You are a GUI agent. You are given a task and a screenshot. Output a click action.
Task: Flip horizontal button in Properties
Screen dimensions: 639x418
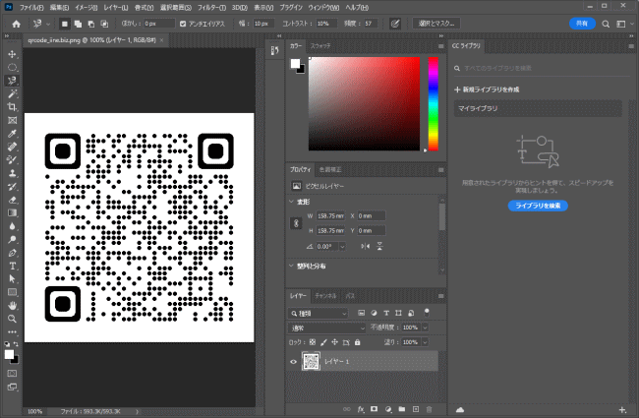365,246
